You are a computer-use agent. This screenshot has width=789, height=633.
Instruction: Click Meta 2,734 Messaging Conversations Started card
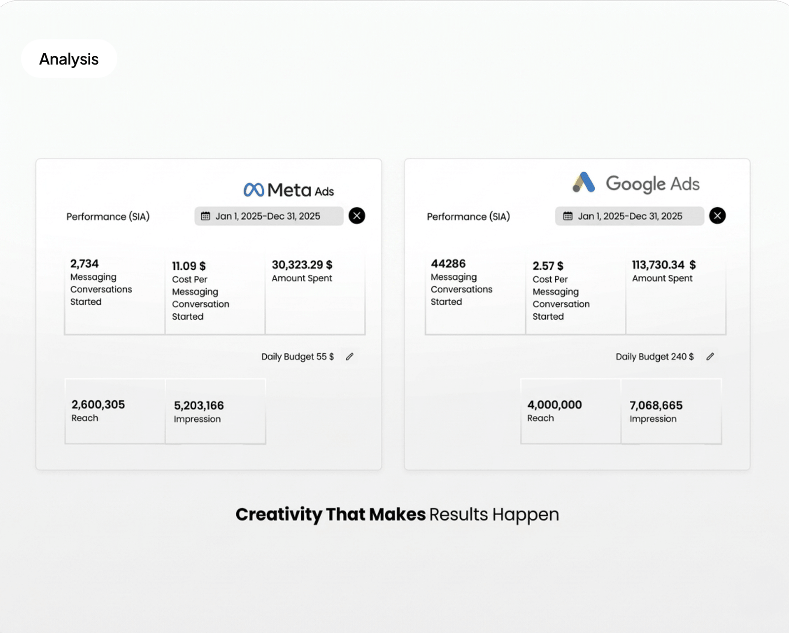114,291
